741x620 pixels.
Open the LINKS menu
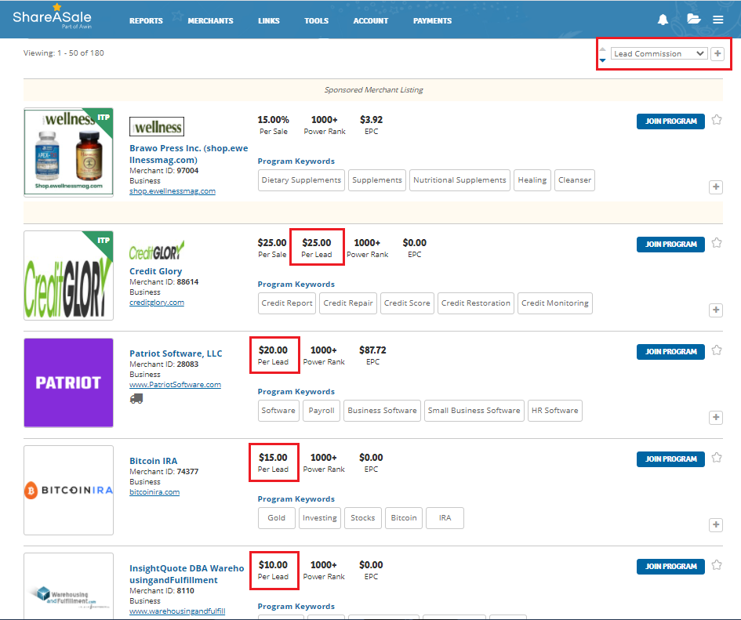[x=269, y=21]
